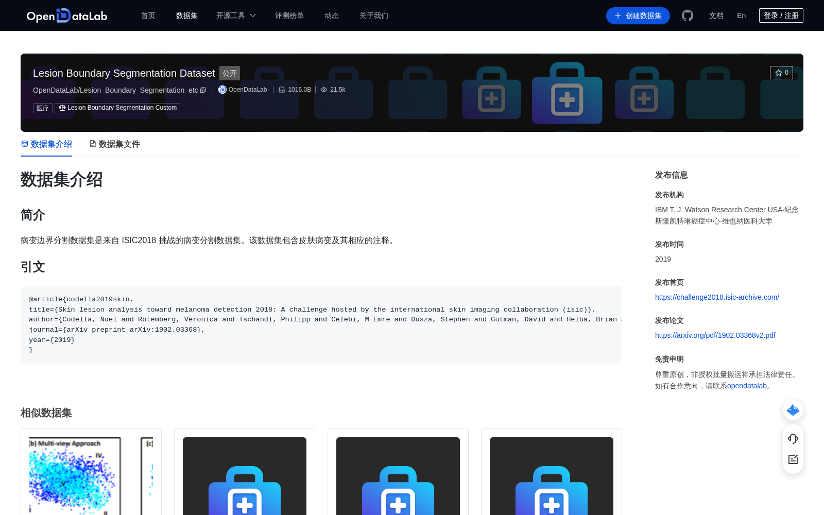
Task: Click the Lesion Boundary Segmentation Dataset title
Action: pyautogui.click(x=124, y=73)
